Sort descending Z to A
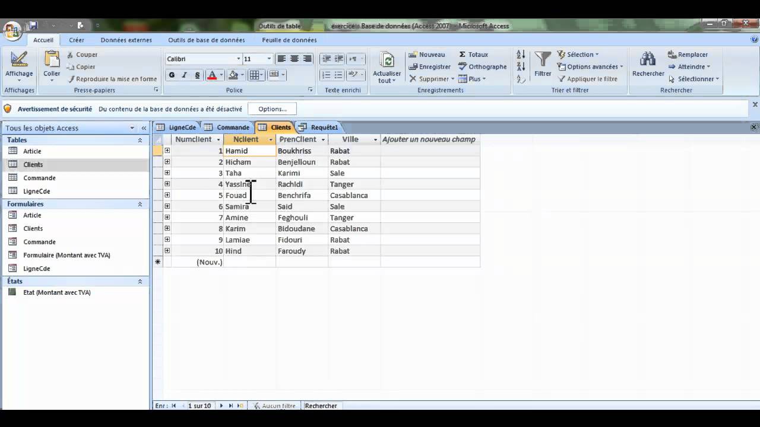This screenshot has height=427, width=760. pyautogui.click(x=521, y=67)
